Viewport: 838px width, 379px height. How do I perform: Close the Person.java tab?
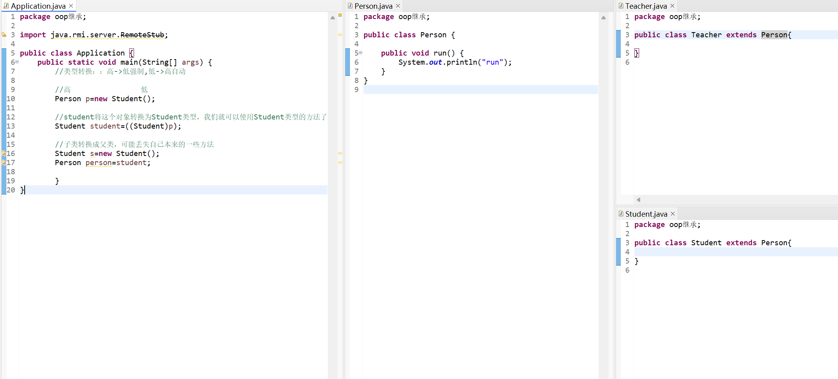[x=398, y=6]
